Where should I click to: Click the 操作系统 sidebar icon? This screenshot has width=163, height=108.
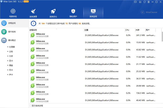[4, 32]
